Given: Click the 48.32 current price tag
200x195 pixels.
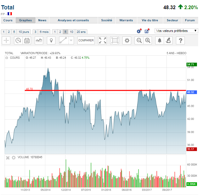Looking at the screenshot, I should (191, 92).
